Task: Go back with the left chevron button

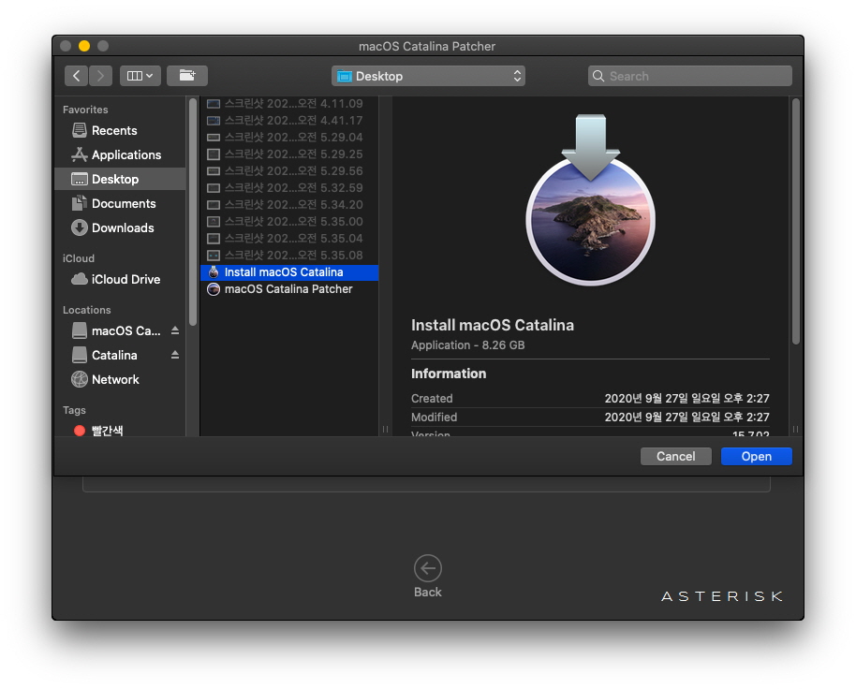Action: tap(76, 76)
